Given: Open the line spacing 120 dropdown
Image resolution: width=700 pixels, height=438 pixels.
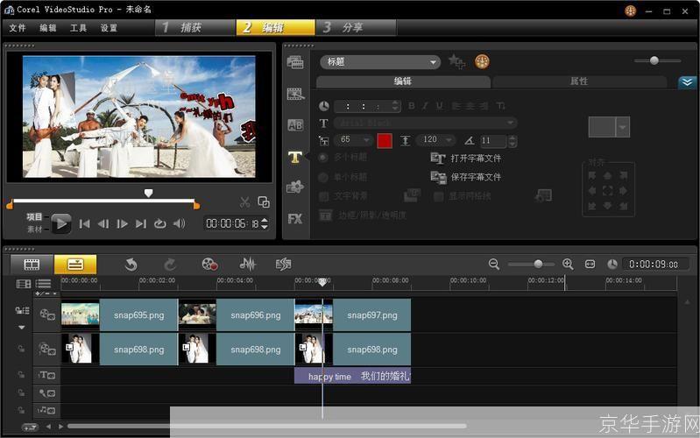Looking at the screenshot, I should [450, 140].
